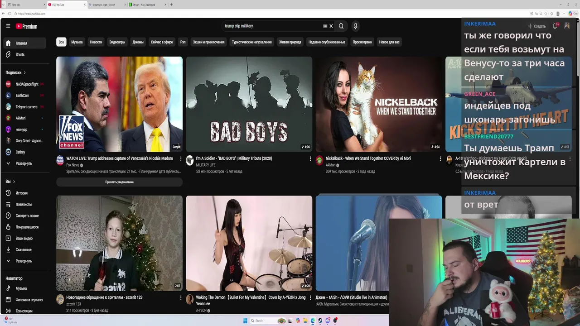Click the Создать create button
580x326 pixels.
click(x=536, y=26)
